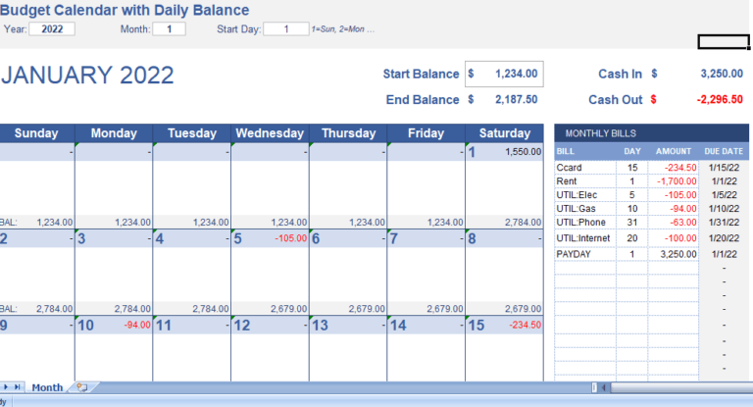Click the DAY column header in bills table

632,151
